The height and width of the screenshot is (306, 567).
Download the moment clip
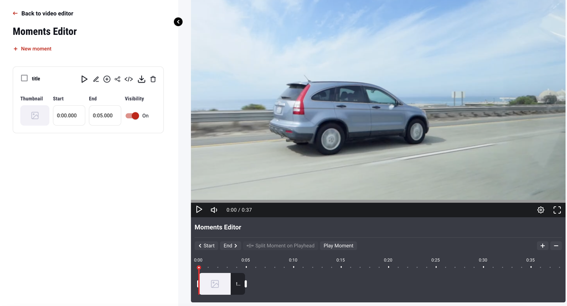(142, 79)
